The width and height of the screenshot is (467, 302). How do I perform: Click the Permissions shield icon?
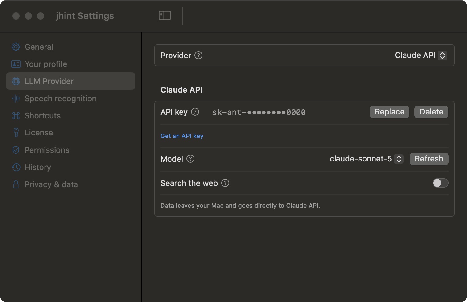[x=16, y=150]
